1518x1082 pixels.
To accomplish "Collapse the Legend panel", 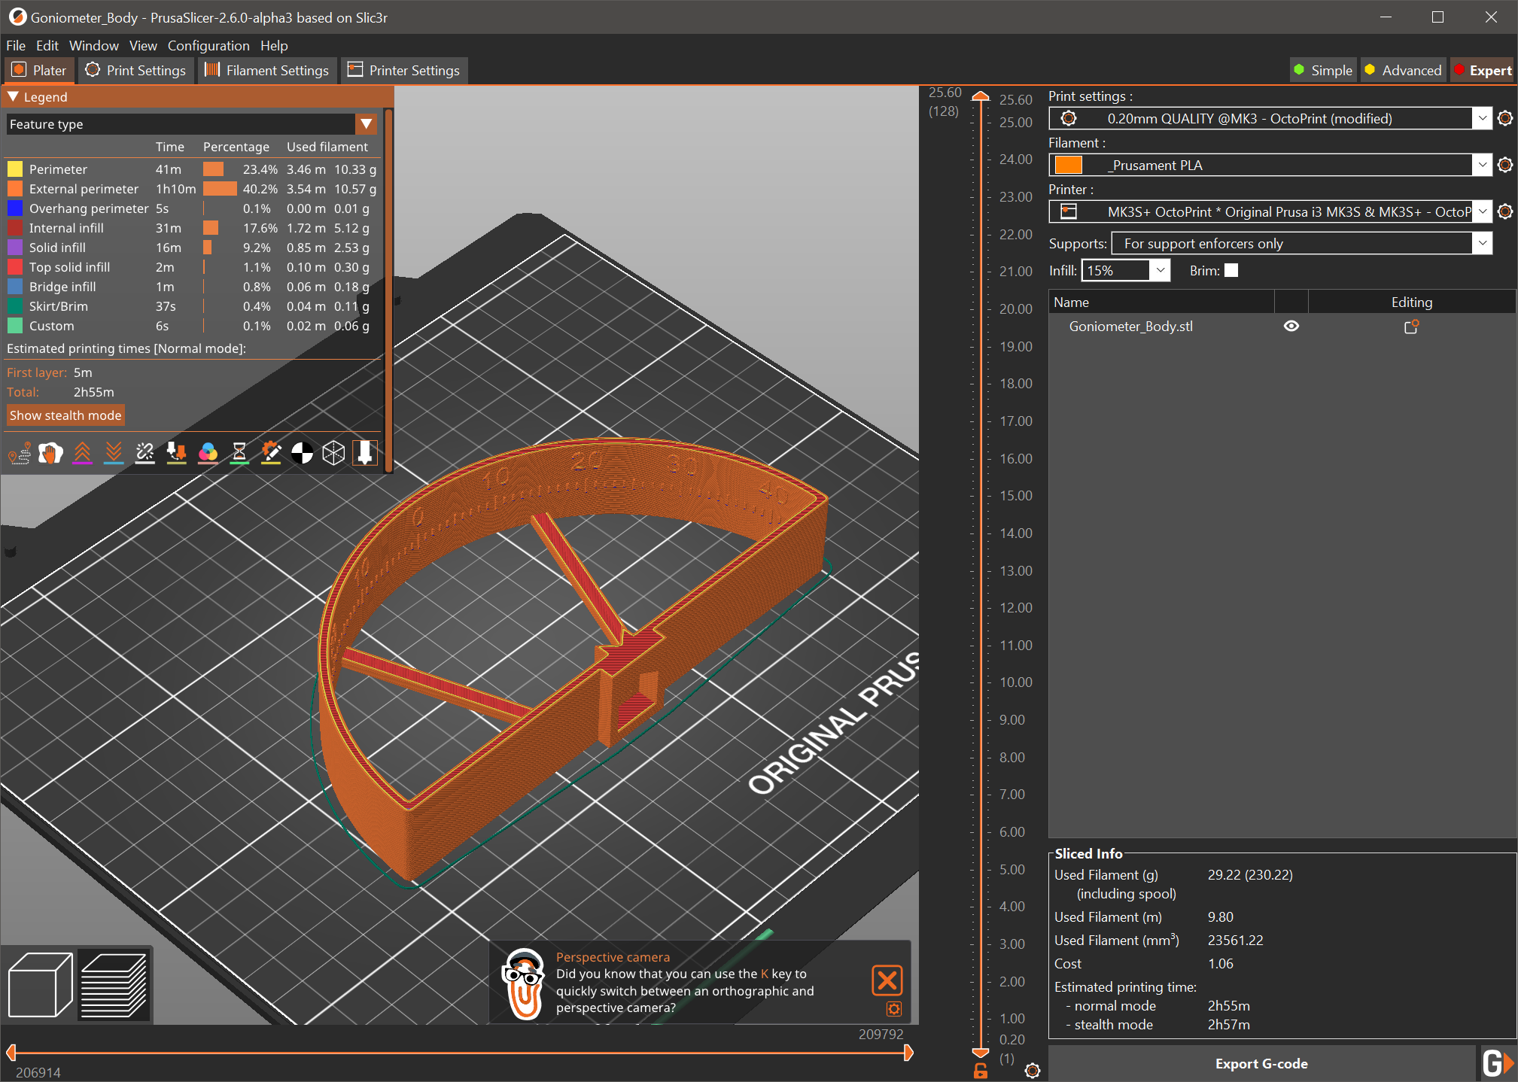I will (12, 96).
